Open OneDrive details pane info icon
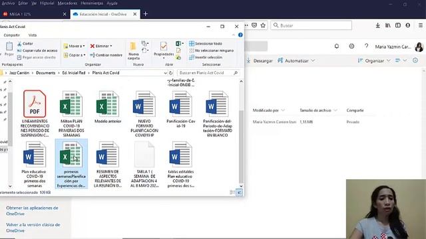 pyautogui.click(x=415, y=60)
